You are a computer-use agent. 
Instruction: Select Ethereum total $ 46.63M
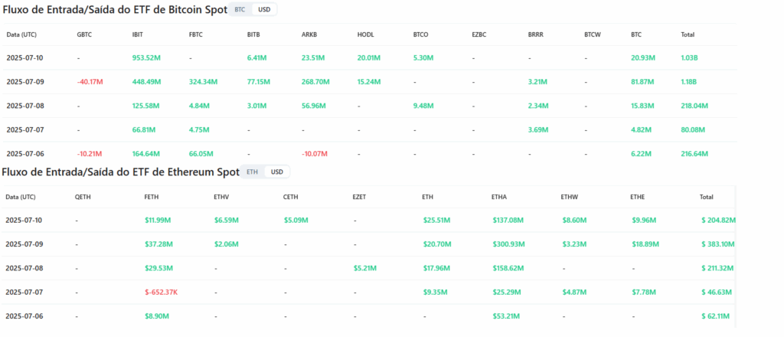pos(717,292)
